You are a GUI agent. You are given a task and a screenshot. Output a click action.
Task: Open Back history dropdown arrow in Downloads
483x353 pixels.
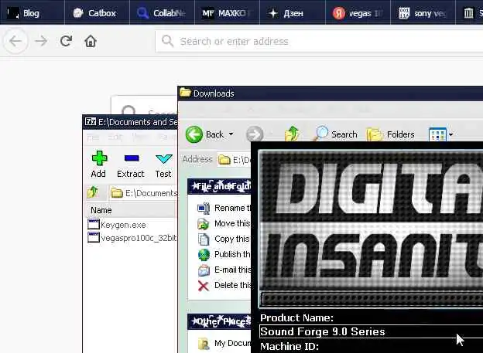(x=231, y=134)
